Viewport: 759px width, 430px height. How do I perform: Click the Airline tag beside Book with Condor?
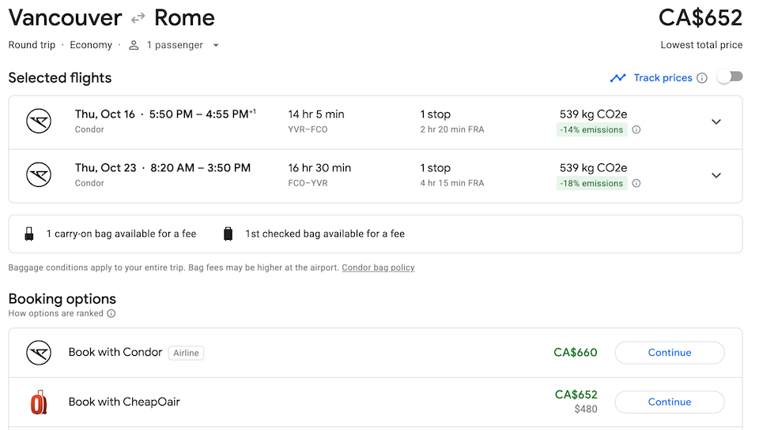point(186,353)
